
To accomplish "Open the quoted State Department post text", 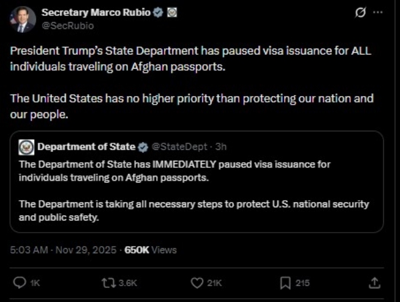I will [x=193, y=190].
